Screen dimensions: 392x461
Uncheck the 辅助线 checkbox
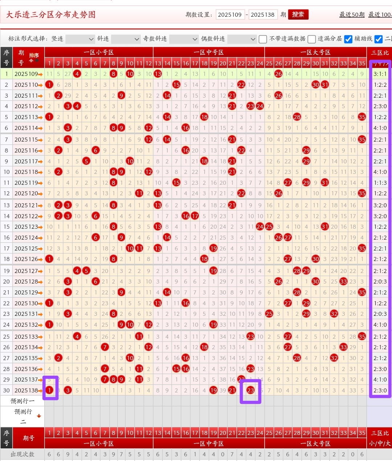click(348, 39)
